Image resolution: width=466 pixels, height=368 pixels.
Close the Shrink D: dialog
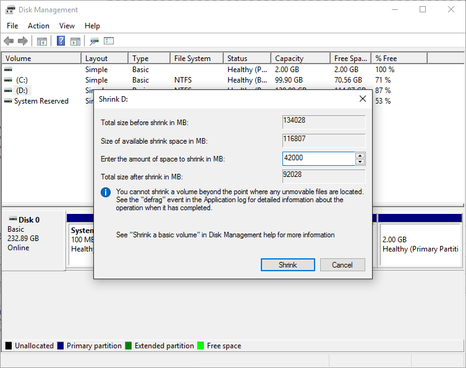(x=363, y=99)
